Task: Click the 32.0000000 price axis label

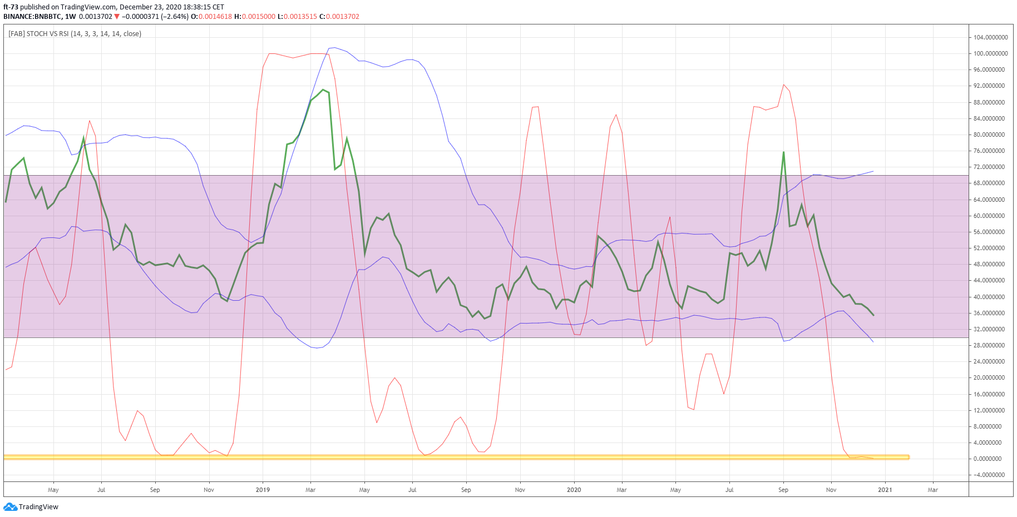Action: pyautogui.click(x=990, y=329)
